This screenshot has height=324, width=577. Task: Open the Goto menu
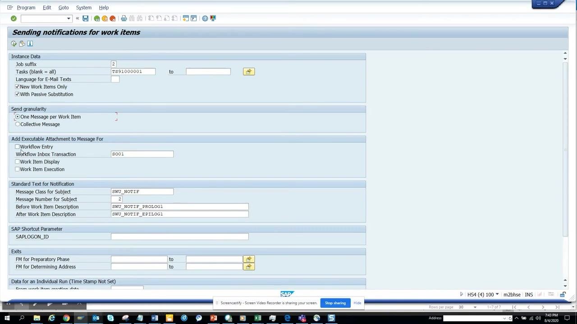(64, 8)
